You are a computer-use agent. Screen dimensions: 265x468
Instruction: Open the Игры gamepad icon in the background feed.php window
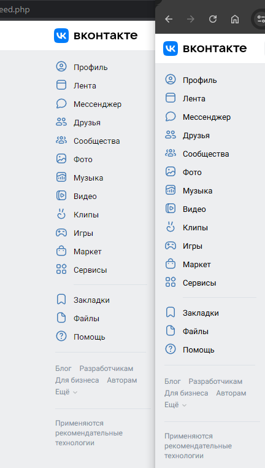(61, 233)
